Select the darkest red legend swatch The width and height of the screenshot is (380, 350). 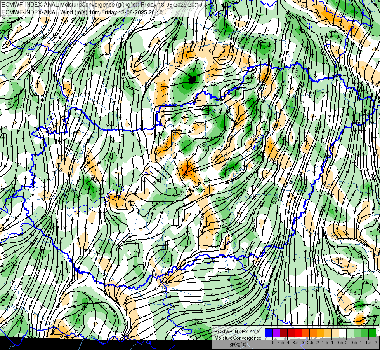point(284,333)
